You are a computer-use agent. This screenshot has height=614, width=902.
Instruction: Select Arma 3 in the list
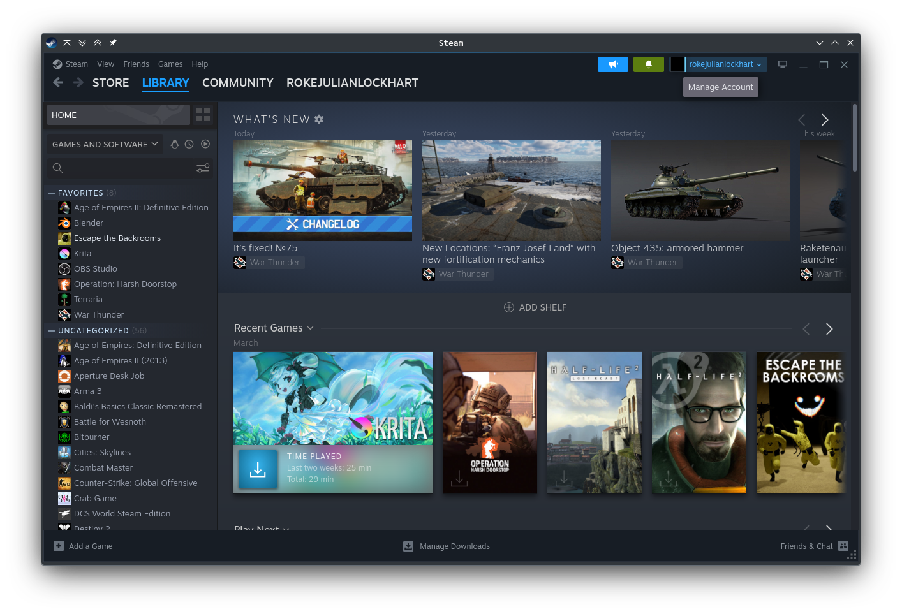coord(87,391)
